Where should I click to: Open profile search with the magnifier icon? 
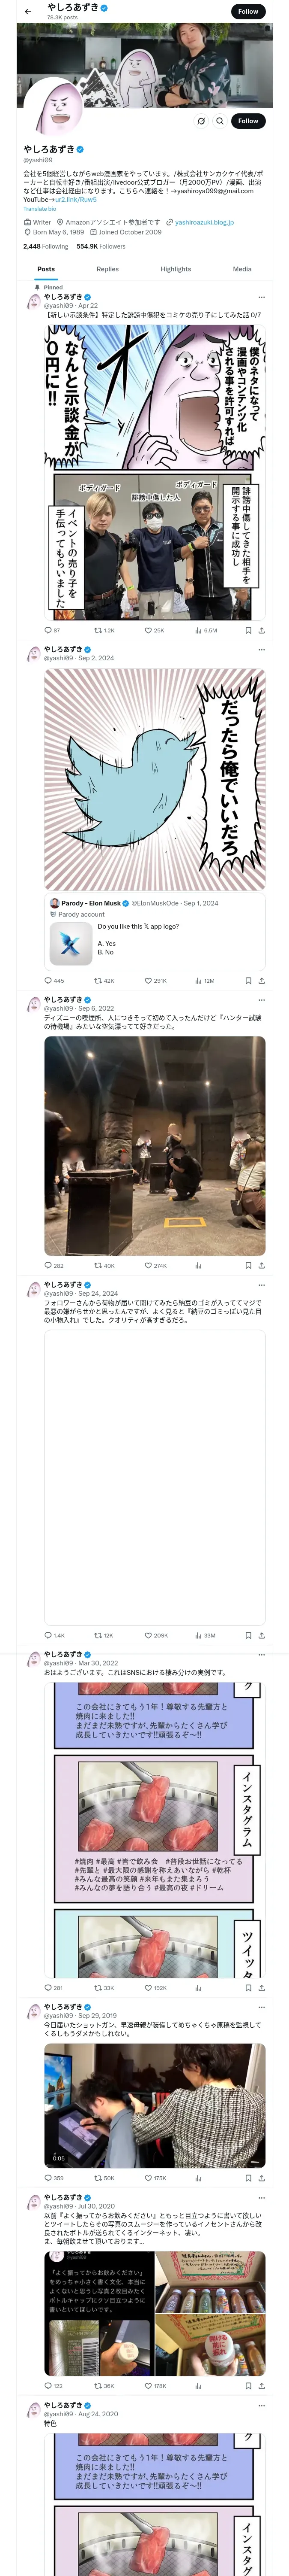point(220,121)
